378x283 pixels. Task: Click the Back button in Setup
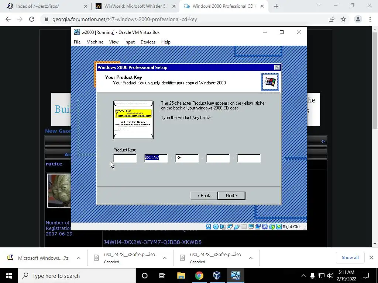tap(204, 196)
